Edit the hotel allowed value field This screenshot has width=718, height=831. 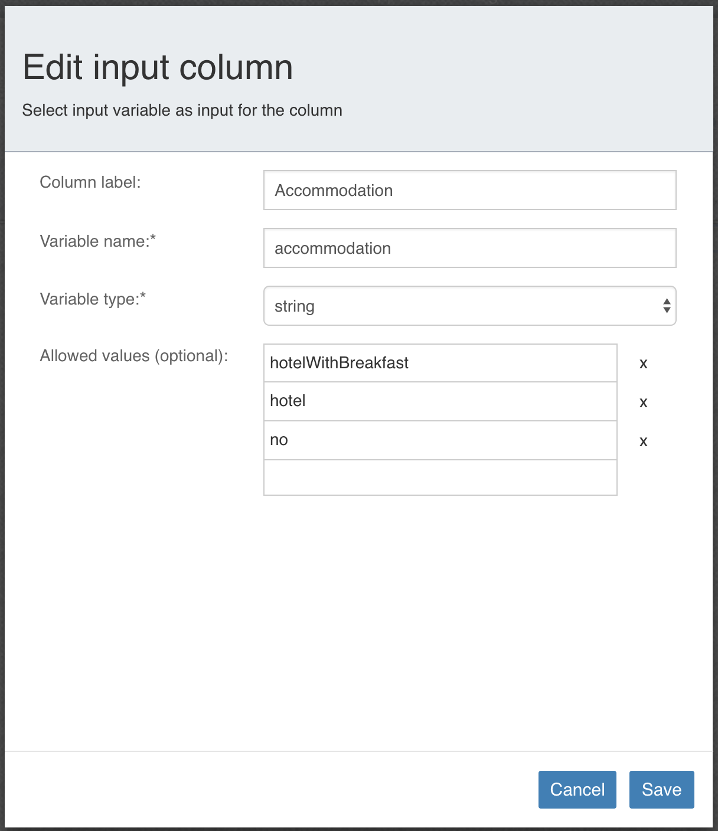click(x=439, y=401)
